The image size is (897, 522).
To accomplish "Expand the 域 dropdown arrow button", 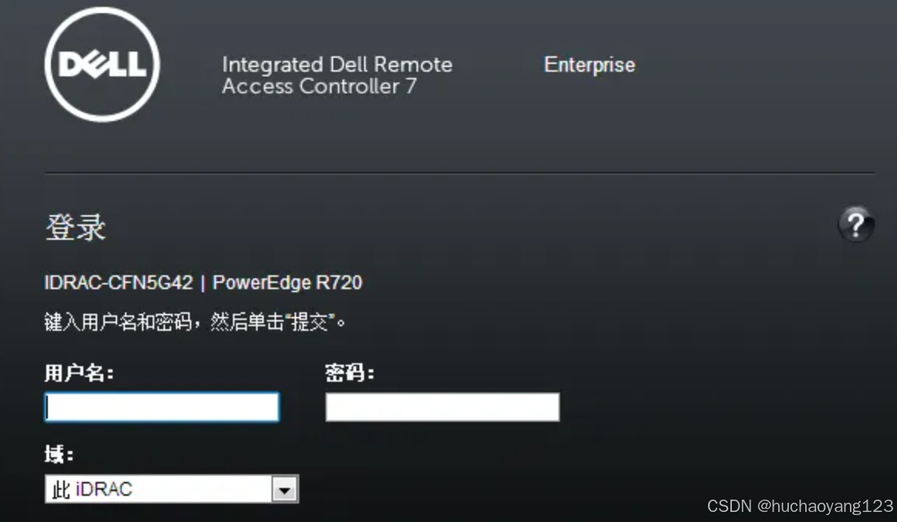I will [x=285, y=490].
